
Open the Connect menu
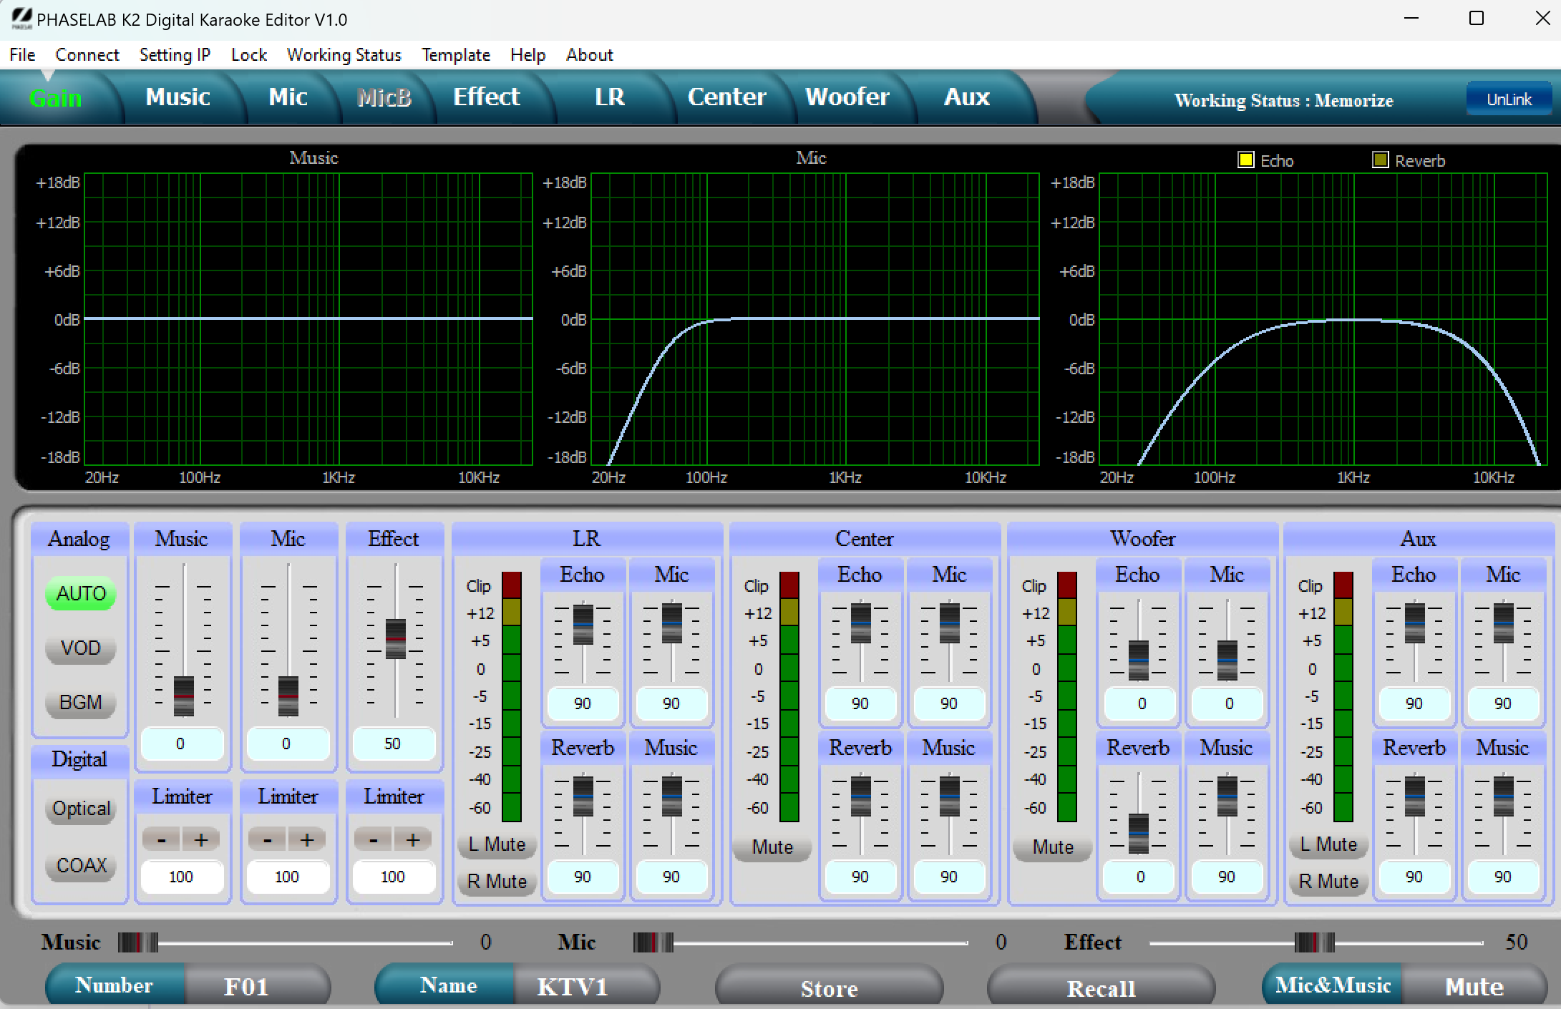click(87, 55)
